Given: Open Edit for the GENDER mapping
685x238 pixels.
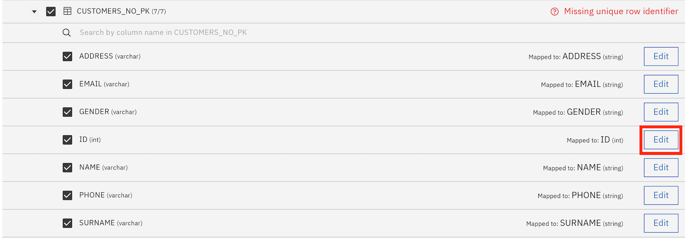Looking at the screenshot, I should click(x=661, y=112).
